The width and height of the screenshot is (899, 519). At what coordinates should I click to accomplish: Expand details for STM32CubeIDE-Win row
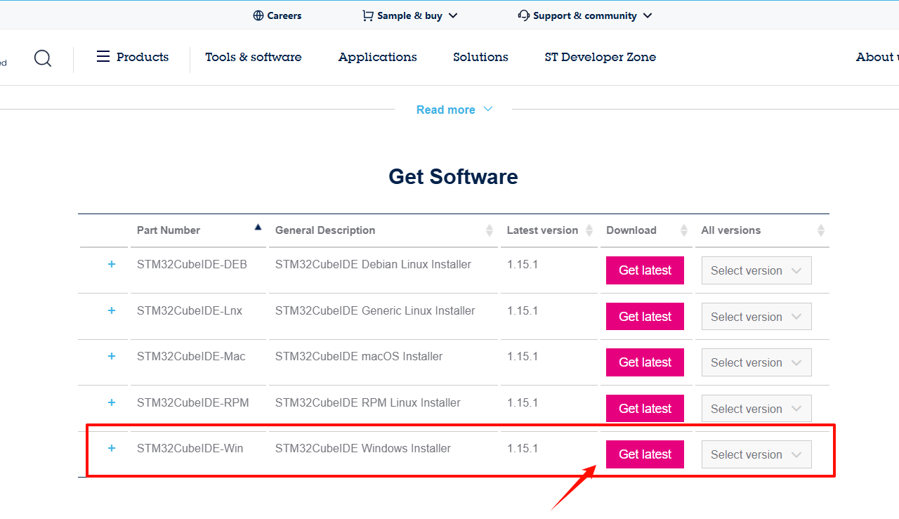point(112,448)
